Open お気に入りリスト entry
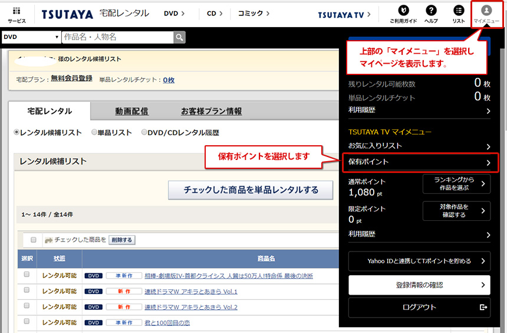 tap(419, 146)
